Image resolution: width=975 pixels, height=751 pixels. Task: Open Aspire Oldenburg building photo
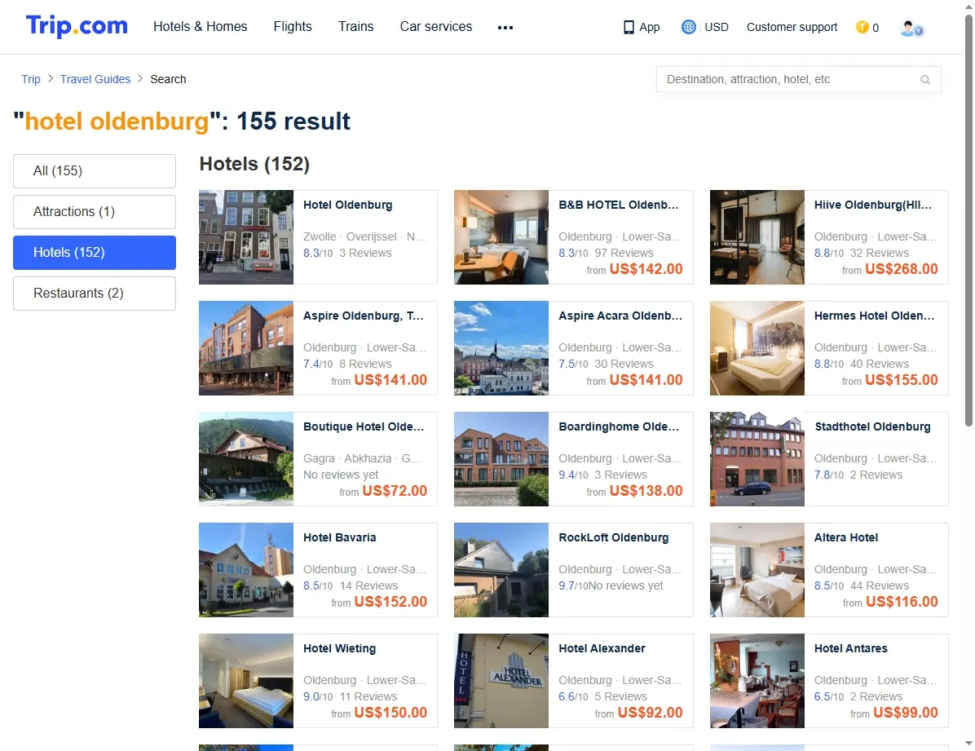(246, 348)
